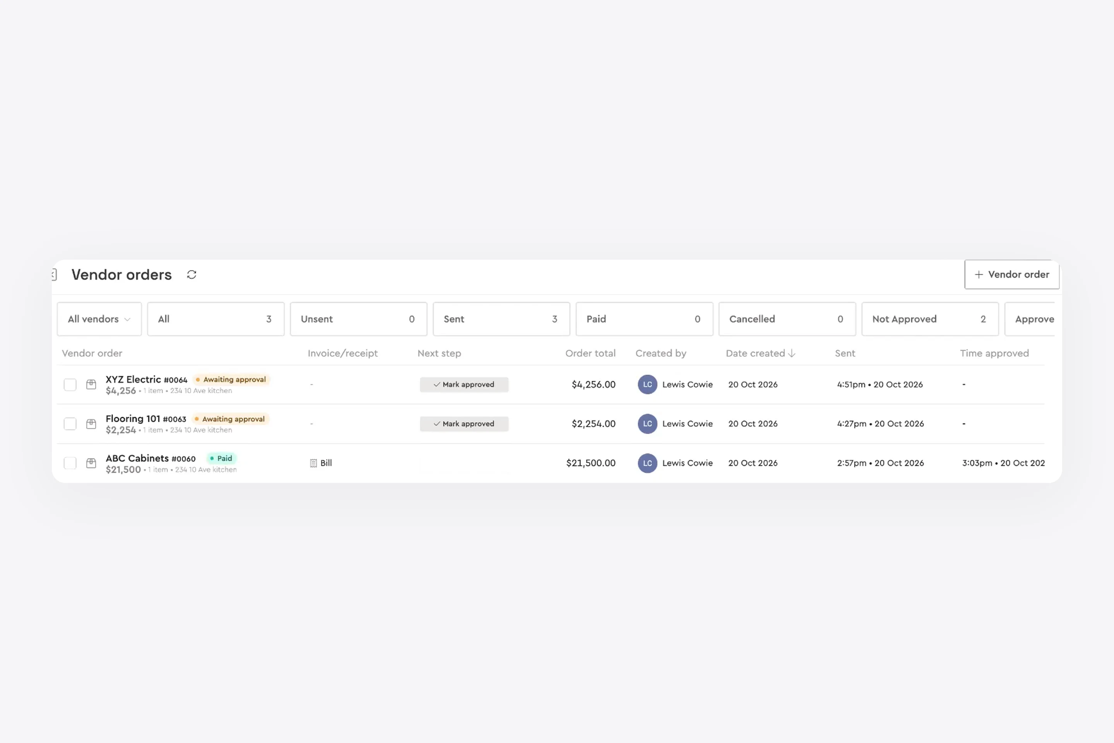Click the LC avatar on the Flooring 101 row
1114x743 pixels.
pos(648,424)
